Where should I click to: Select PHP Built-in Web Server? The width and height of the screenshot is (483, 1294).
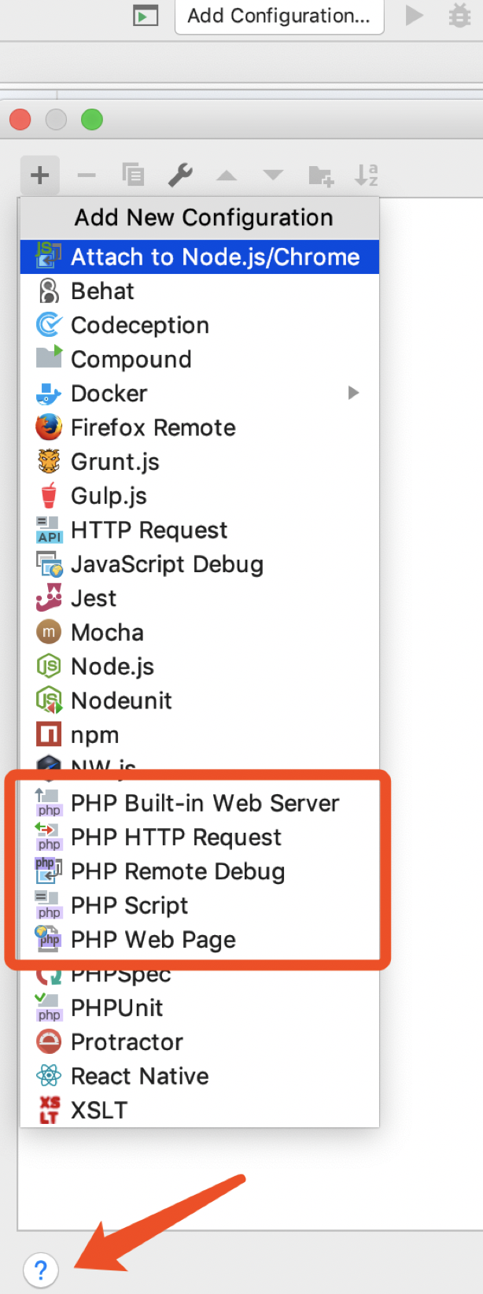[200, 803]
